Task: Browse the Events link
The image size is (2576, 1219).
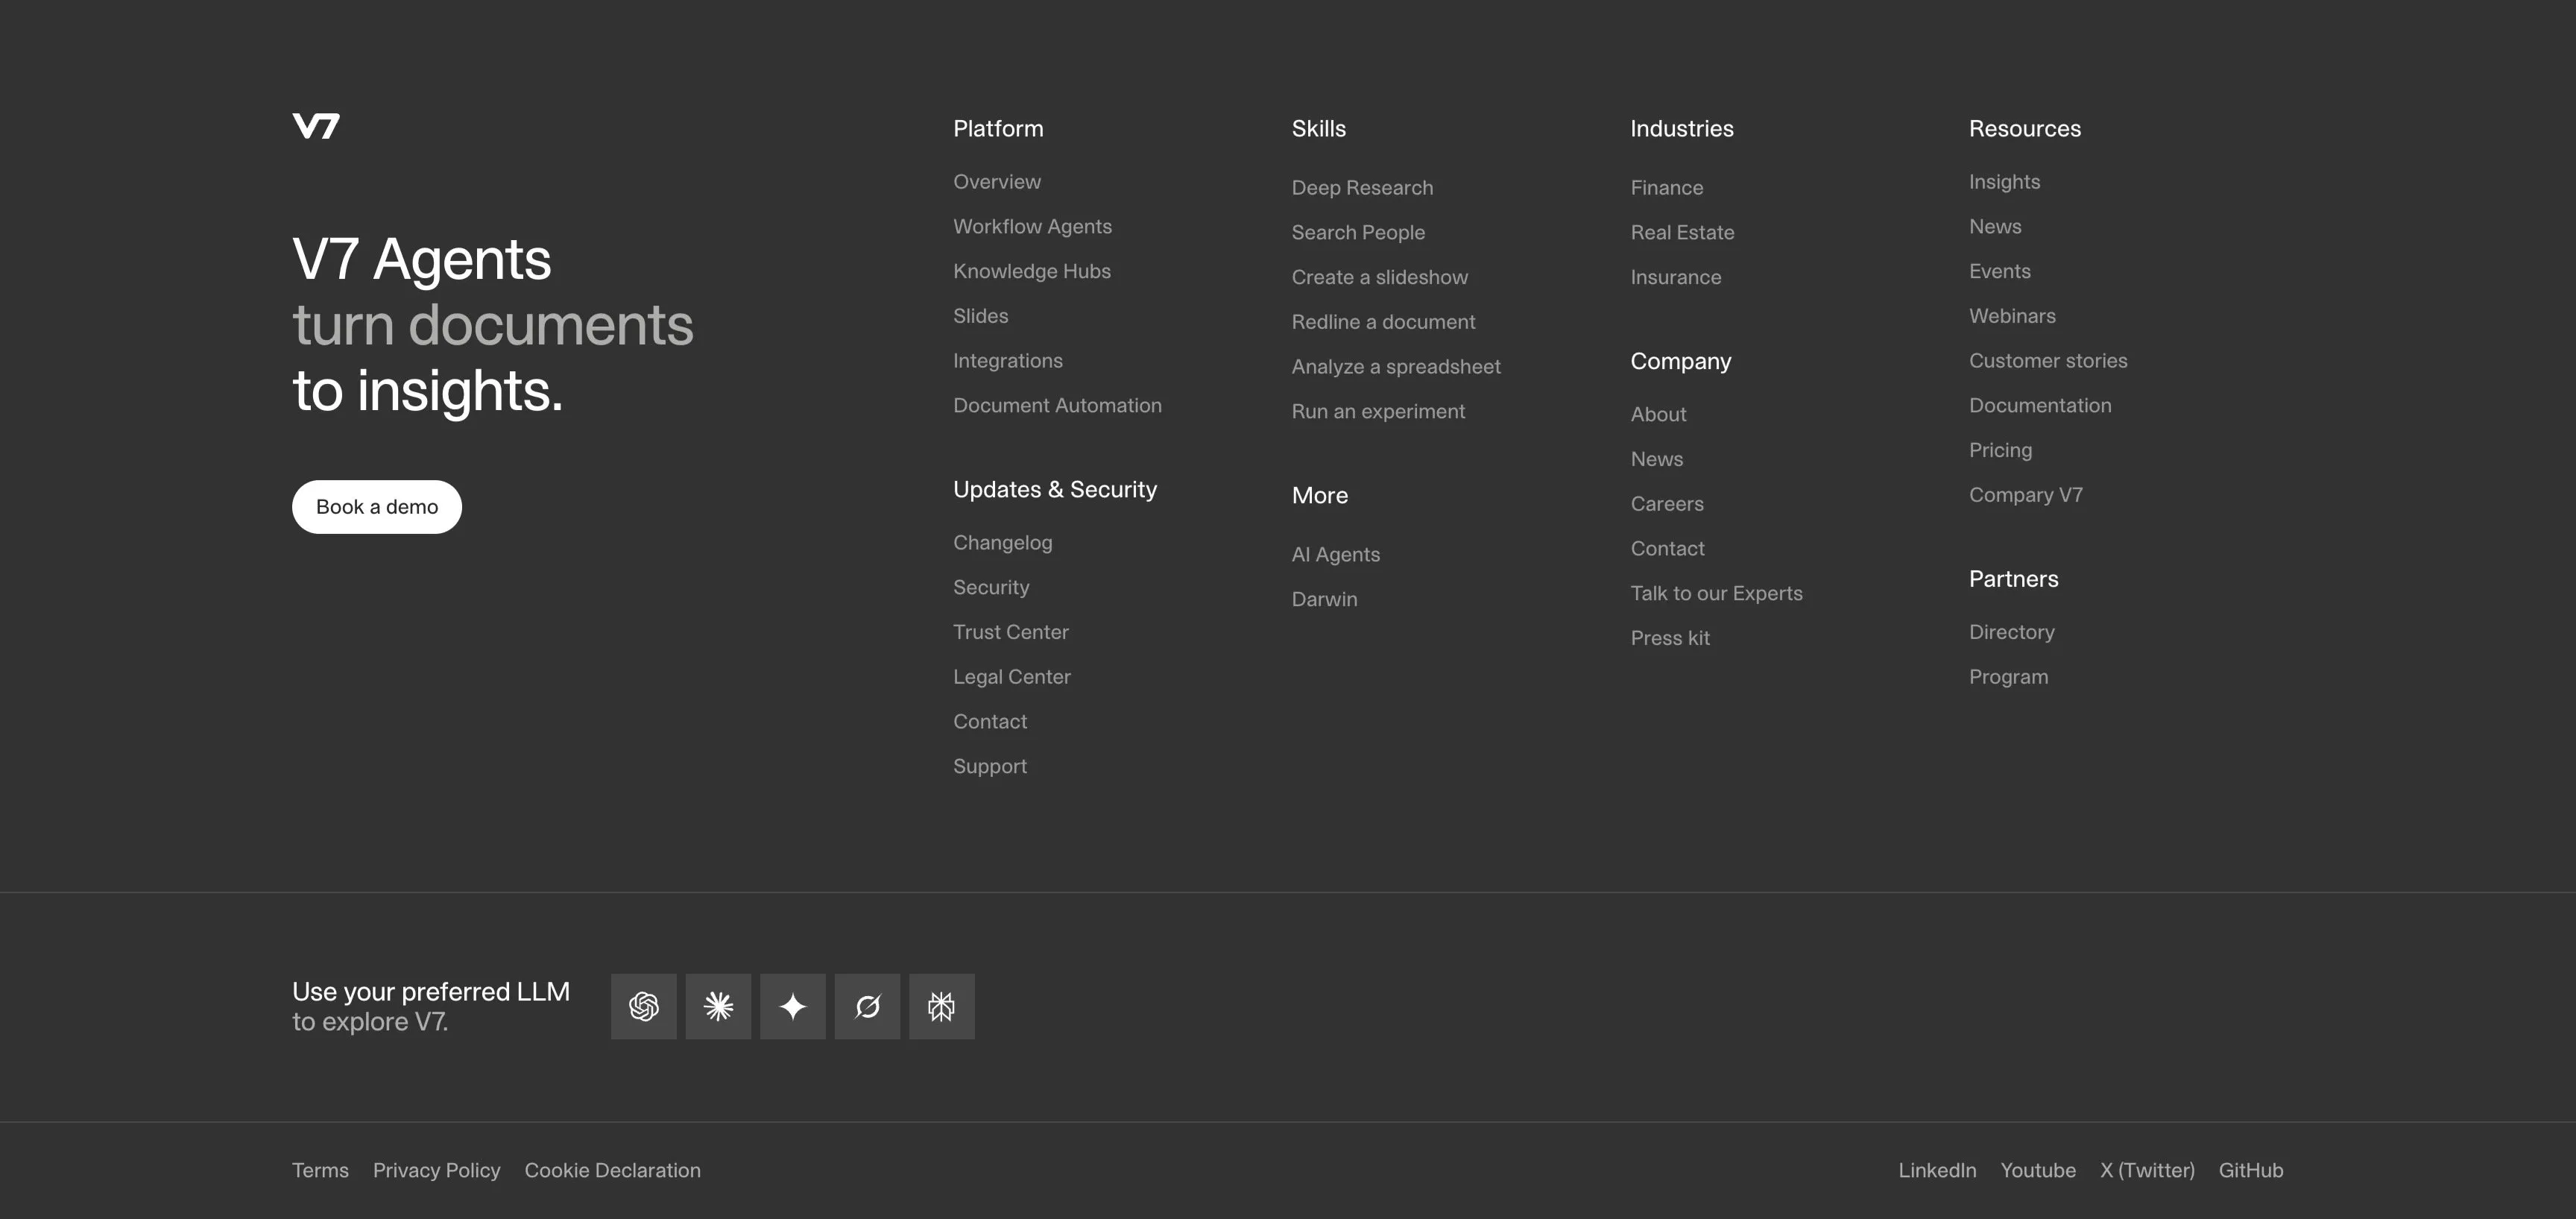Action: point(2000,271)
